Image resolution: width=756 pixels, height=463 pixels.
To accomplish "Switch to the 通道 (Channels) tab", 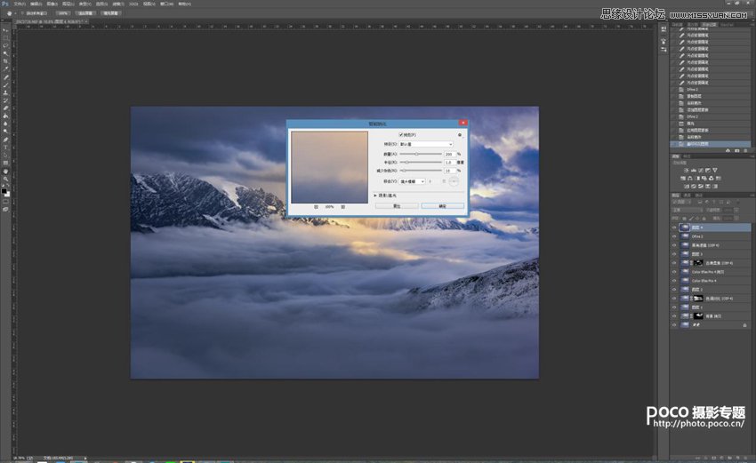I will click(687, 196).
